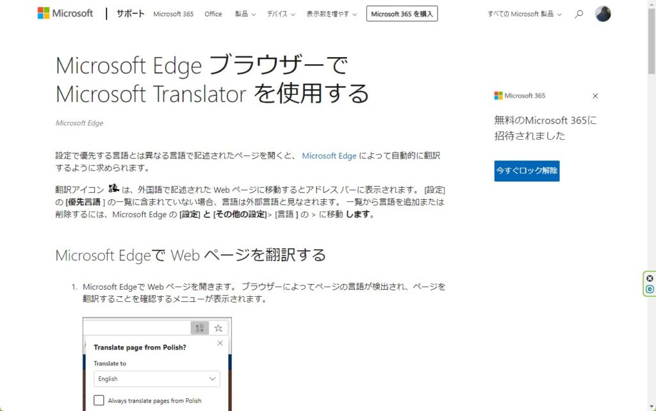This screenshot has height=411, width=656.
Task: Open search with the magnifying glass icon
Action: tap(579, 13)
